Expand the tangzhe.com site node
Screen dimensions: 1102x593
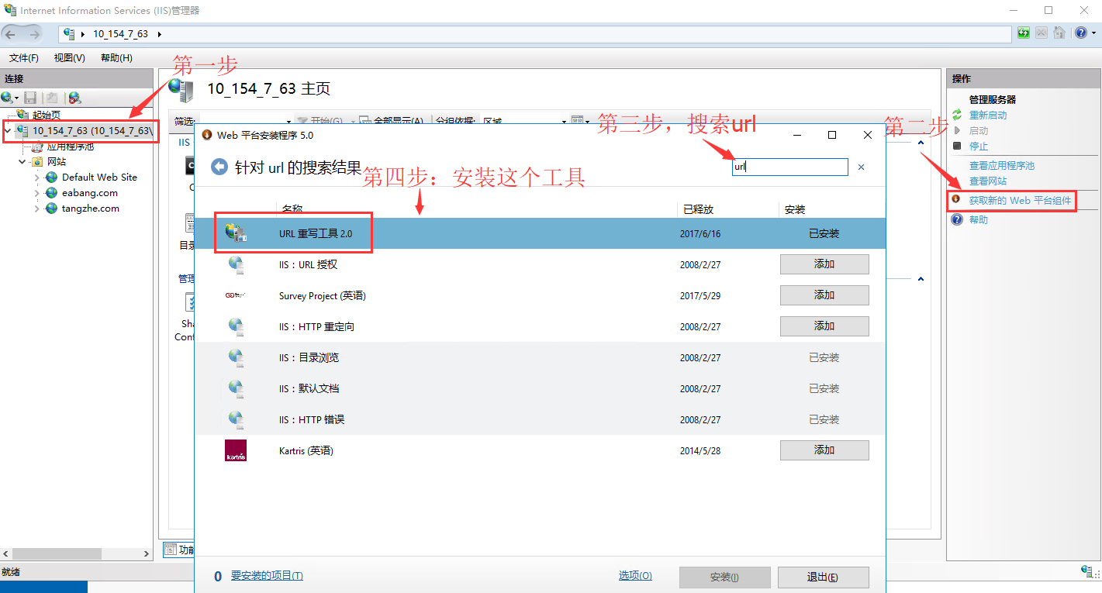click(x=36, y=209)
